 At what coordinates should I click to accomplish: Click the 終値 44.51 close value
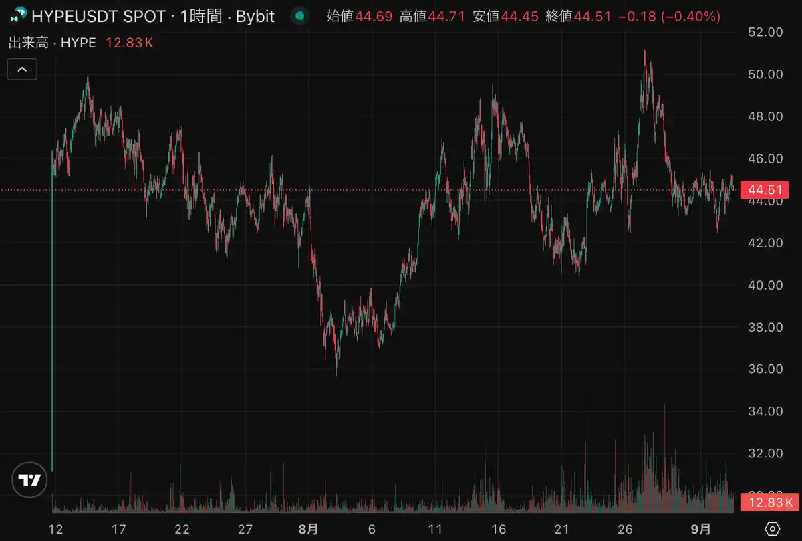click(579, 16)
